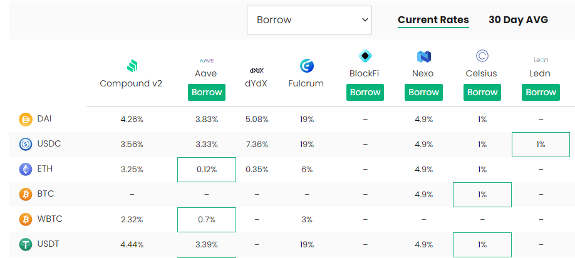Switch to the 30 Day AVG tab
Viewport: 575px width, 258px height.
click(518, 20)
